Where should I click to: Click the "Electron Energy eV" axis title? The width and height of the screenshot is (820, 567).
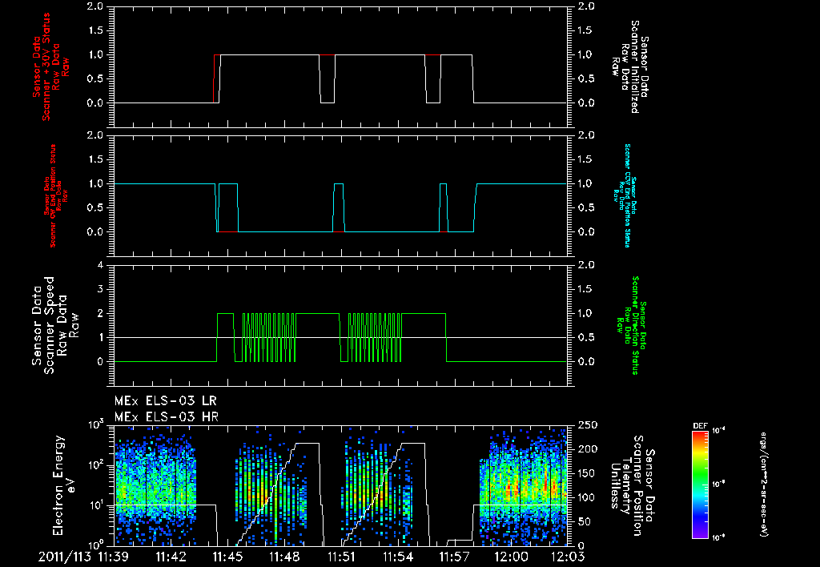tap(65, 485)
